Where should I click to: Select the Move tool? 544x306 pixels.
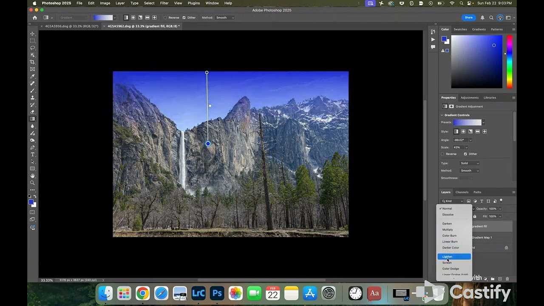pos(32,34)
